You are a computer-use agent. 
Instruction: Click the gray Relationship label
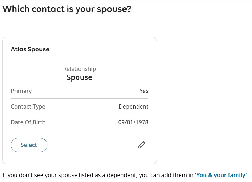79,69
